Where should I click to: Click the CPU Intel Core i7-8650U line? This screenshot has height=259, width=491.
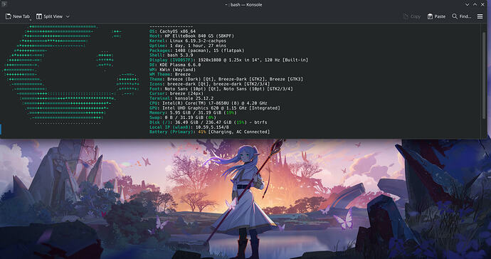(x=208, y=103)
